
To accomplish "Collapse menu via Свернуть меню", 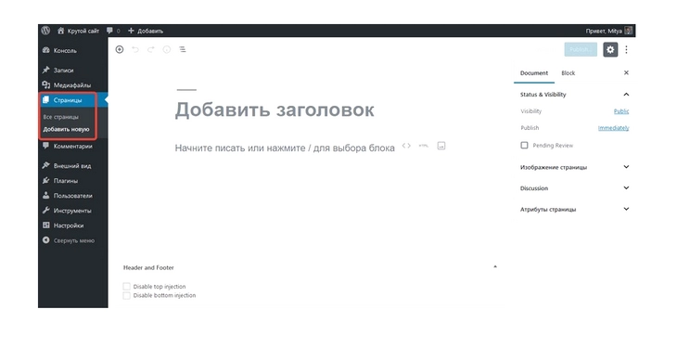I will (x=73, y=240).
